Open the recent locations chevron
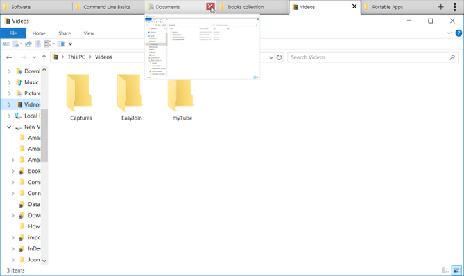This screenshot has height=276, width=464. click(34, 57)
